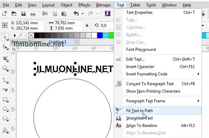
Task: Pick the no-fill X swatch
Action: (x=31, y=35)
